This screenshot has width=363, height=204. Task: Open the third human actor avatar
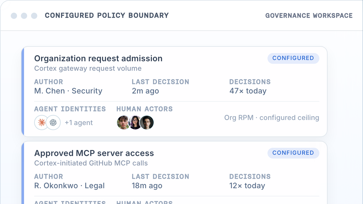147,123
